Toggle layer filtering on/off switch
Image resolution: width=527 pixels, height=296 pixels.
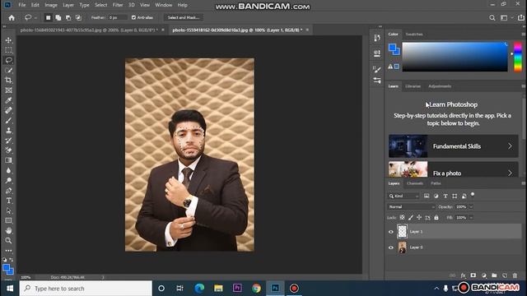point(473,195)
